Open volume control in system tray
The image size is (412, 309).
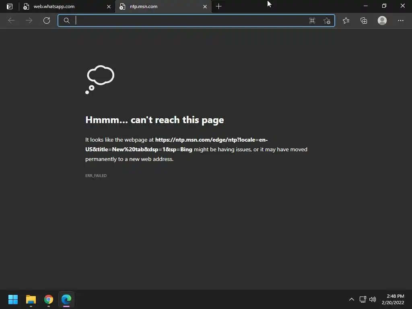[373, 299]
